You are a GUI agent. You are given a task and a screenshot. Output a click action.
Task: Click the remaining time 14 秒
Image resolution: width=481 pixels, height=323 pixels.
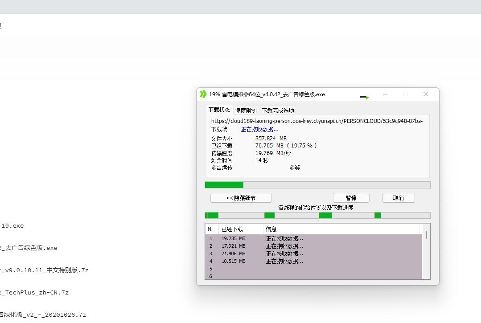tap(262, 160)
